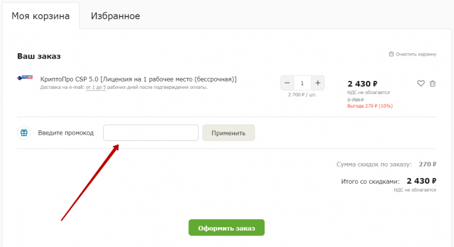Image resolution: width=454 pixels, height=247 pixels.
Task: Open the КриптоПро CSP 5.0 product title
Action: (x=138, y=79)
